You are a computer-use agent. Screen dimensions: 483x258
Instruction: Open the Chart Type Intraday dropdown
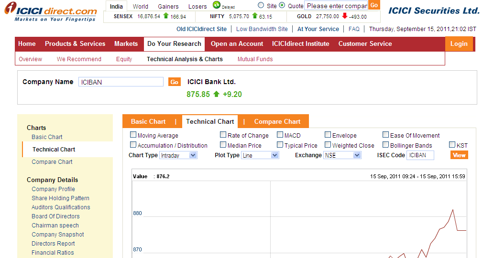click(178, 155)
